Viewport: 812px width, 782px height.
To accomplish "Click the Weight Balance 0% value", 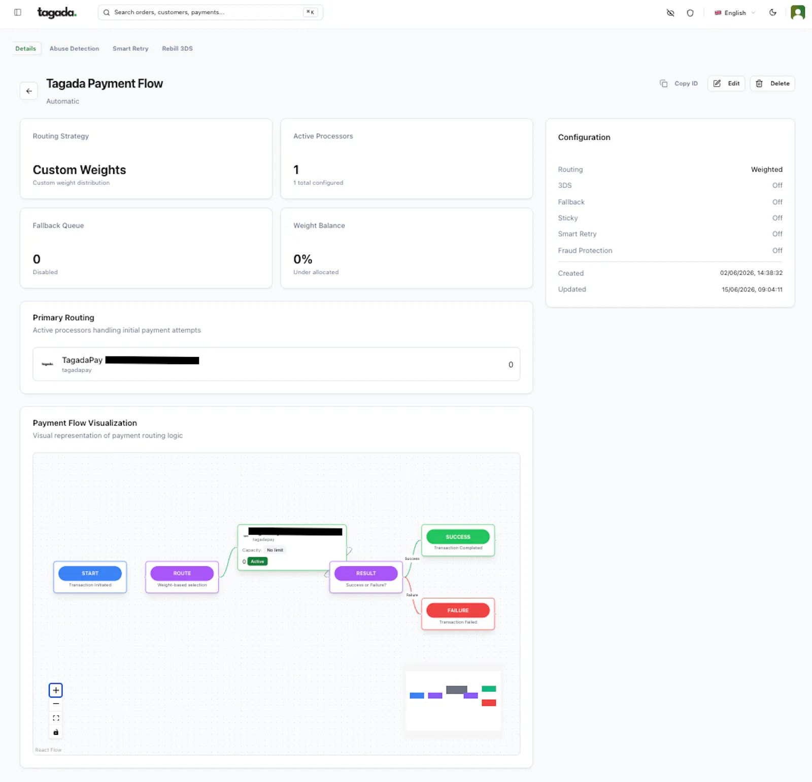I will [x=303, y=259].
